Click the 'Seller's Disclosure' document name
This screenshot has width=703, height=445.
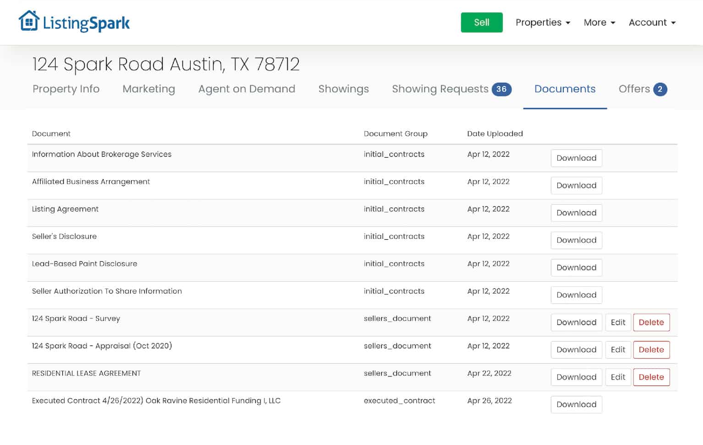pos(64,236)
